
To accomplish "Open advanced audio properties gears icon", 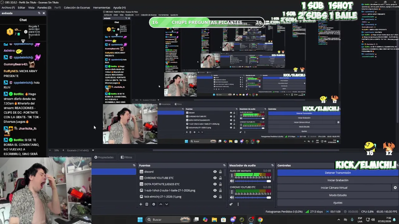I will pyautogui.click(x=231, y=204).
